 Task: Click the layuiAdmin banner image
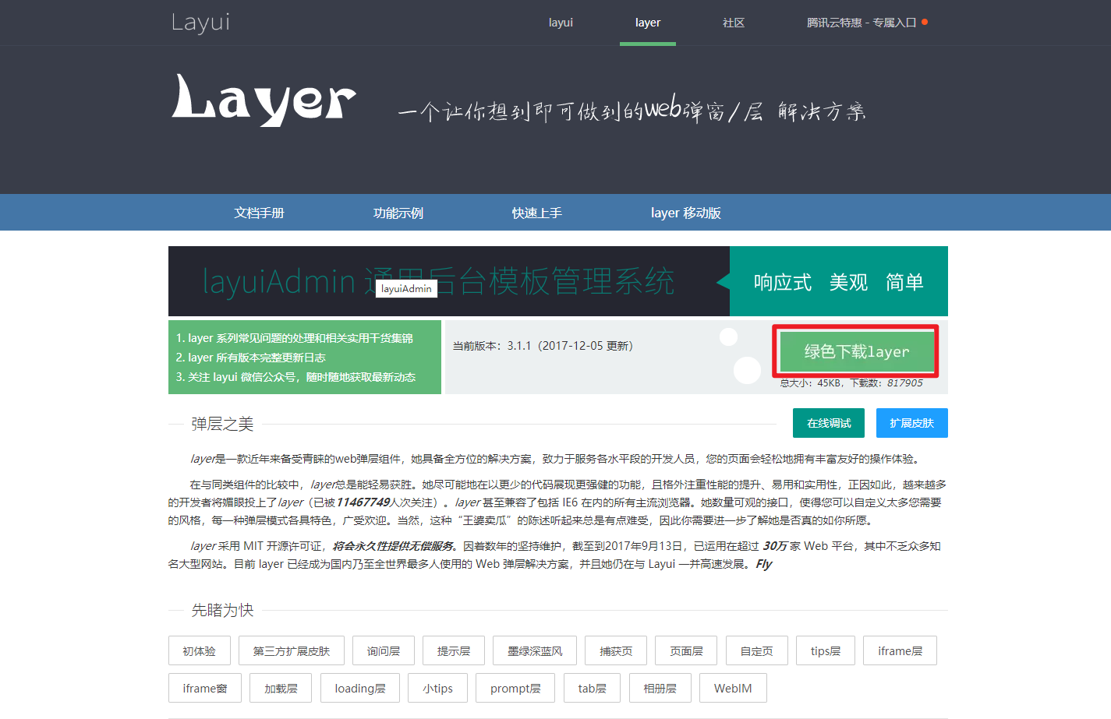[557, 281]
